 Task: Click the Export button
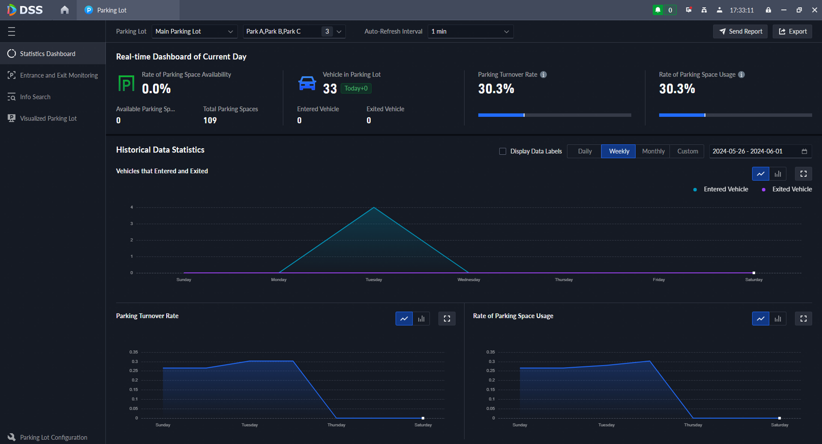click(792, 31)
